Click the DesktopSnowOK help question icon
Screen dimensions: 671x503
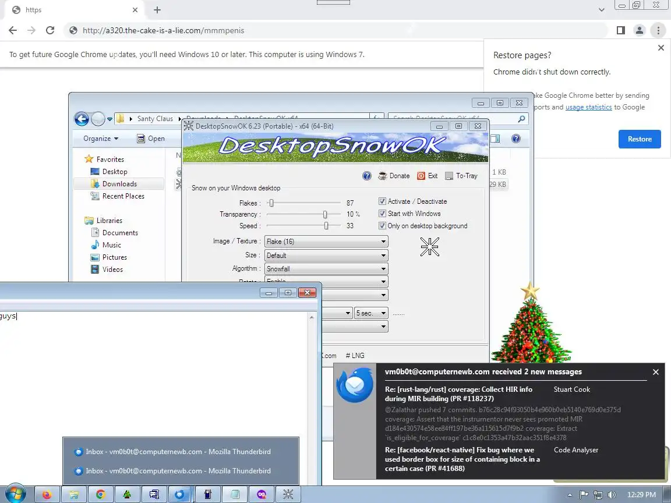(367, 176)
